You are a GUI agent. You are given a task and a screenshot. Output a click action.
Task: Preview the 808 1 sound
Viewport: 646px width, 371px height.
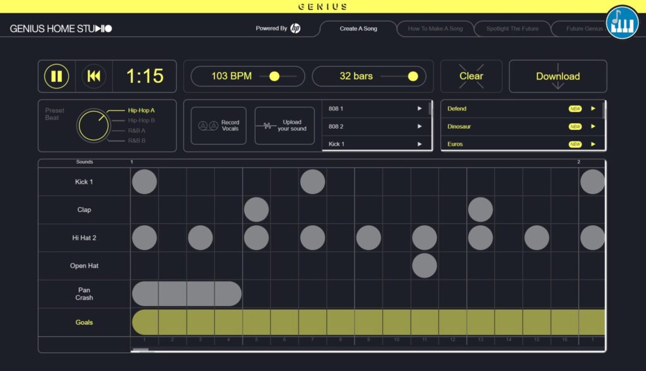(420, 109)
